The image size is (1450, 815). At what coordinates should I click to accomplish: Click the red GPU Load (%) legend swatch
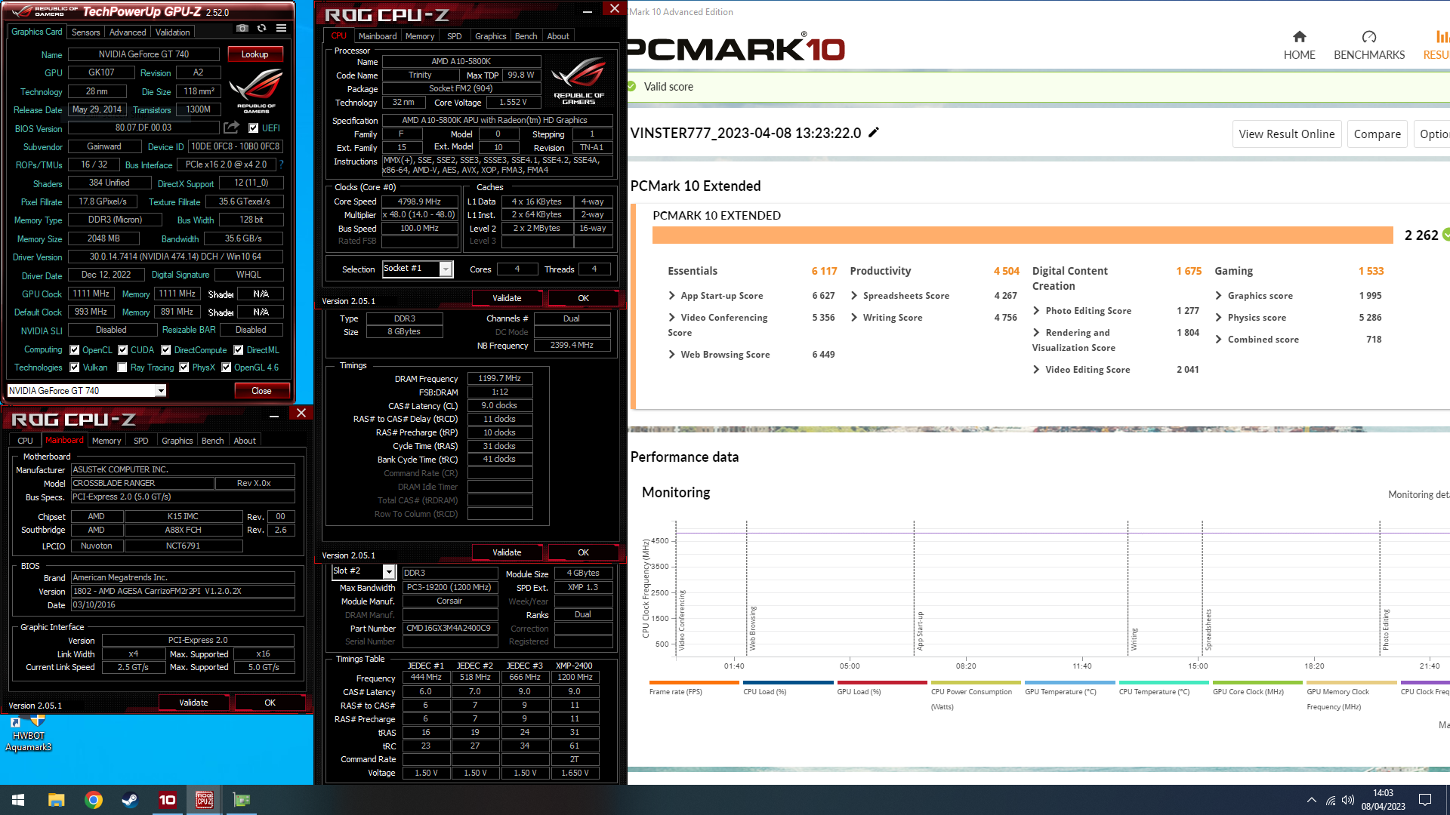point(882,682)
